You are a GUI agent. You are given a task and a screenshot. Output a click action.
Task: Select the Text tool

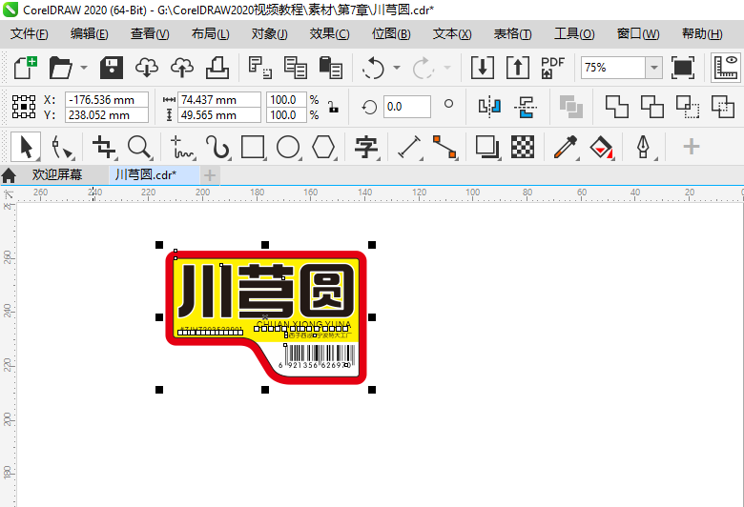tap(366, 147)
